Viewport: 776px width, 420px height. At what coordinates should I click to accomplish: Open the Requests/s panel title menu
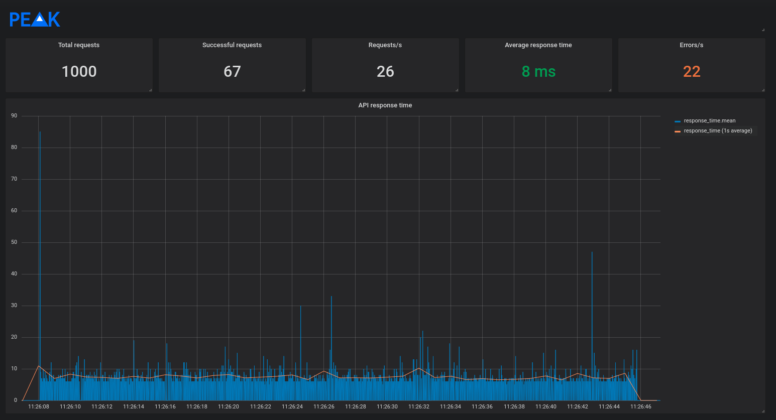[385, 45]
